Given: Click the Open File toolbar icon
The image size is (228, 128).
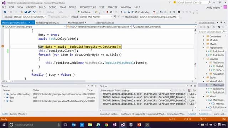Looking at the screenshot, I should pyautogui.click(x=22, y=12).
